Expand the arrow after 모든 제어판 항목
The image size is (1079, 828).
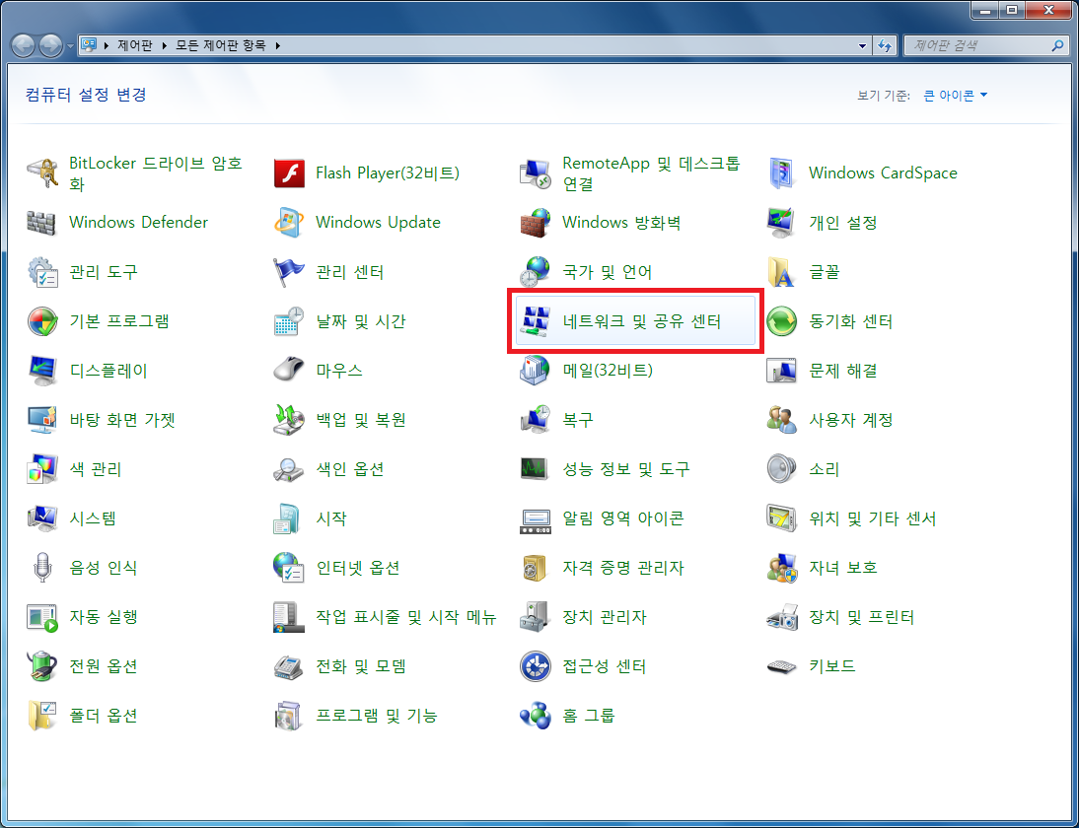click(278, 46)
